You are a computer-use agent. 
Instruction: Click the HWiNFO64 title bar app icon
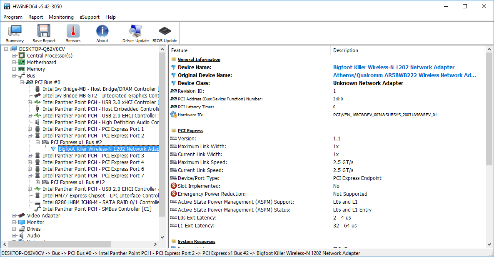click(x=7, y=6)
